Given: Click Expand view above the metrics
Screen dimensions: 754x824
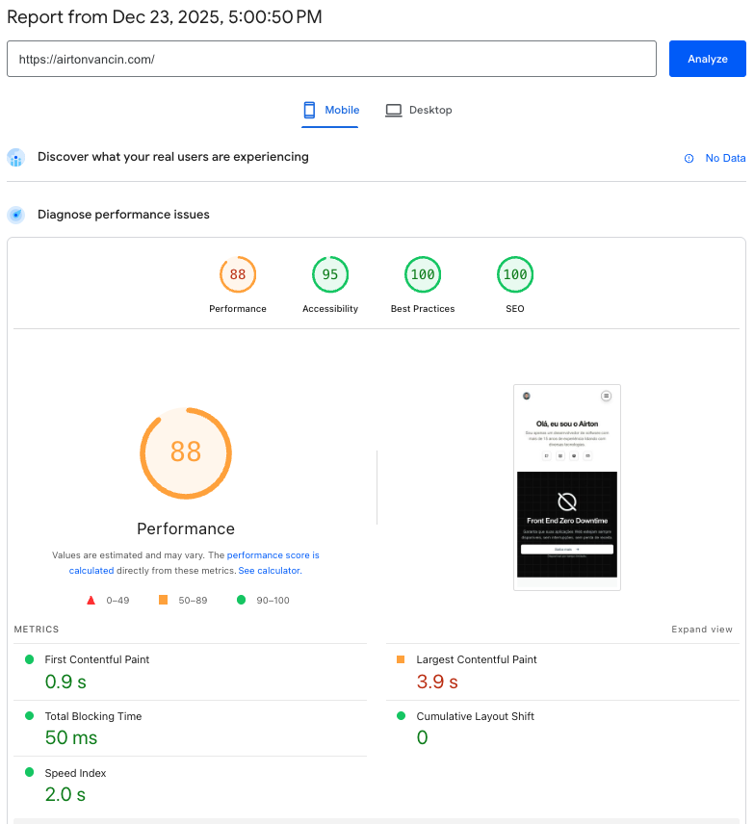Looking at the screenshot, I should pyautogui.click(x=701, y=629).
